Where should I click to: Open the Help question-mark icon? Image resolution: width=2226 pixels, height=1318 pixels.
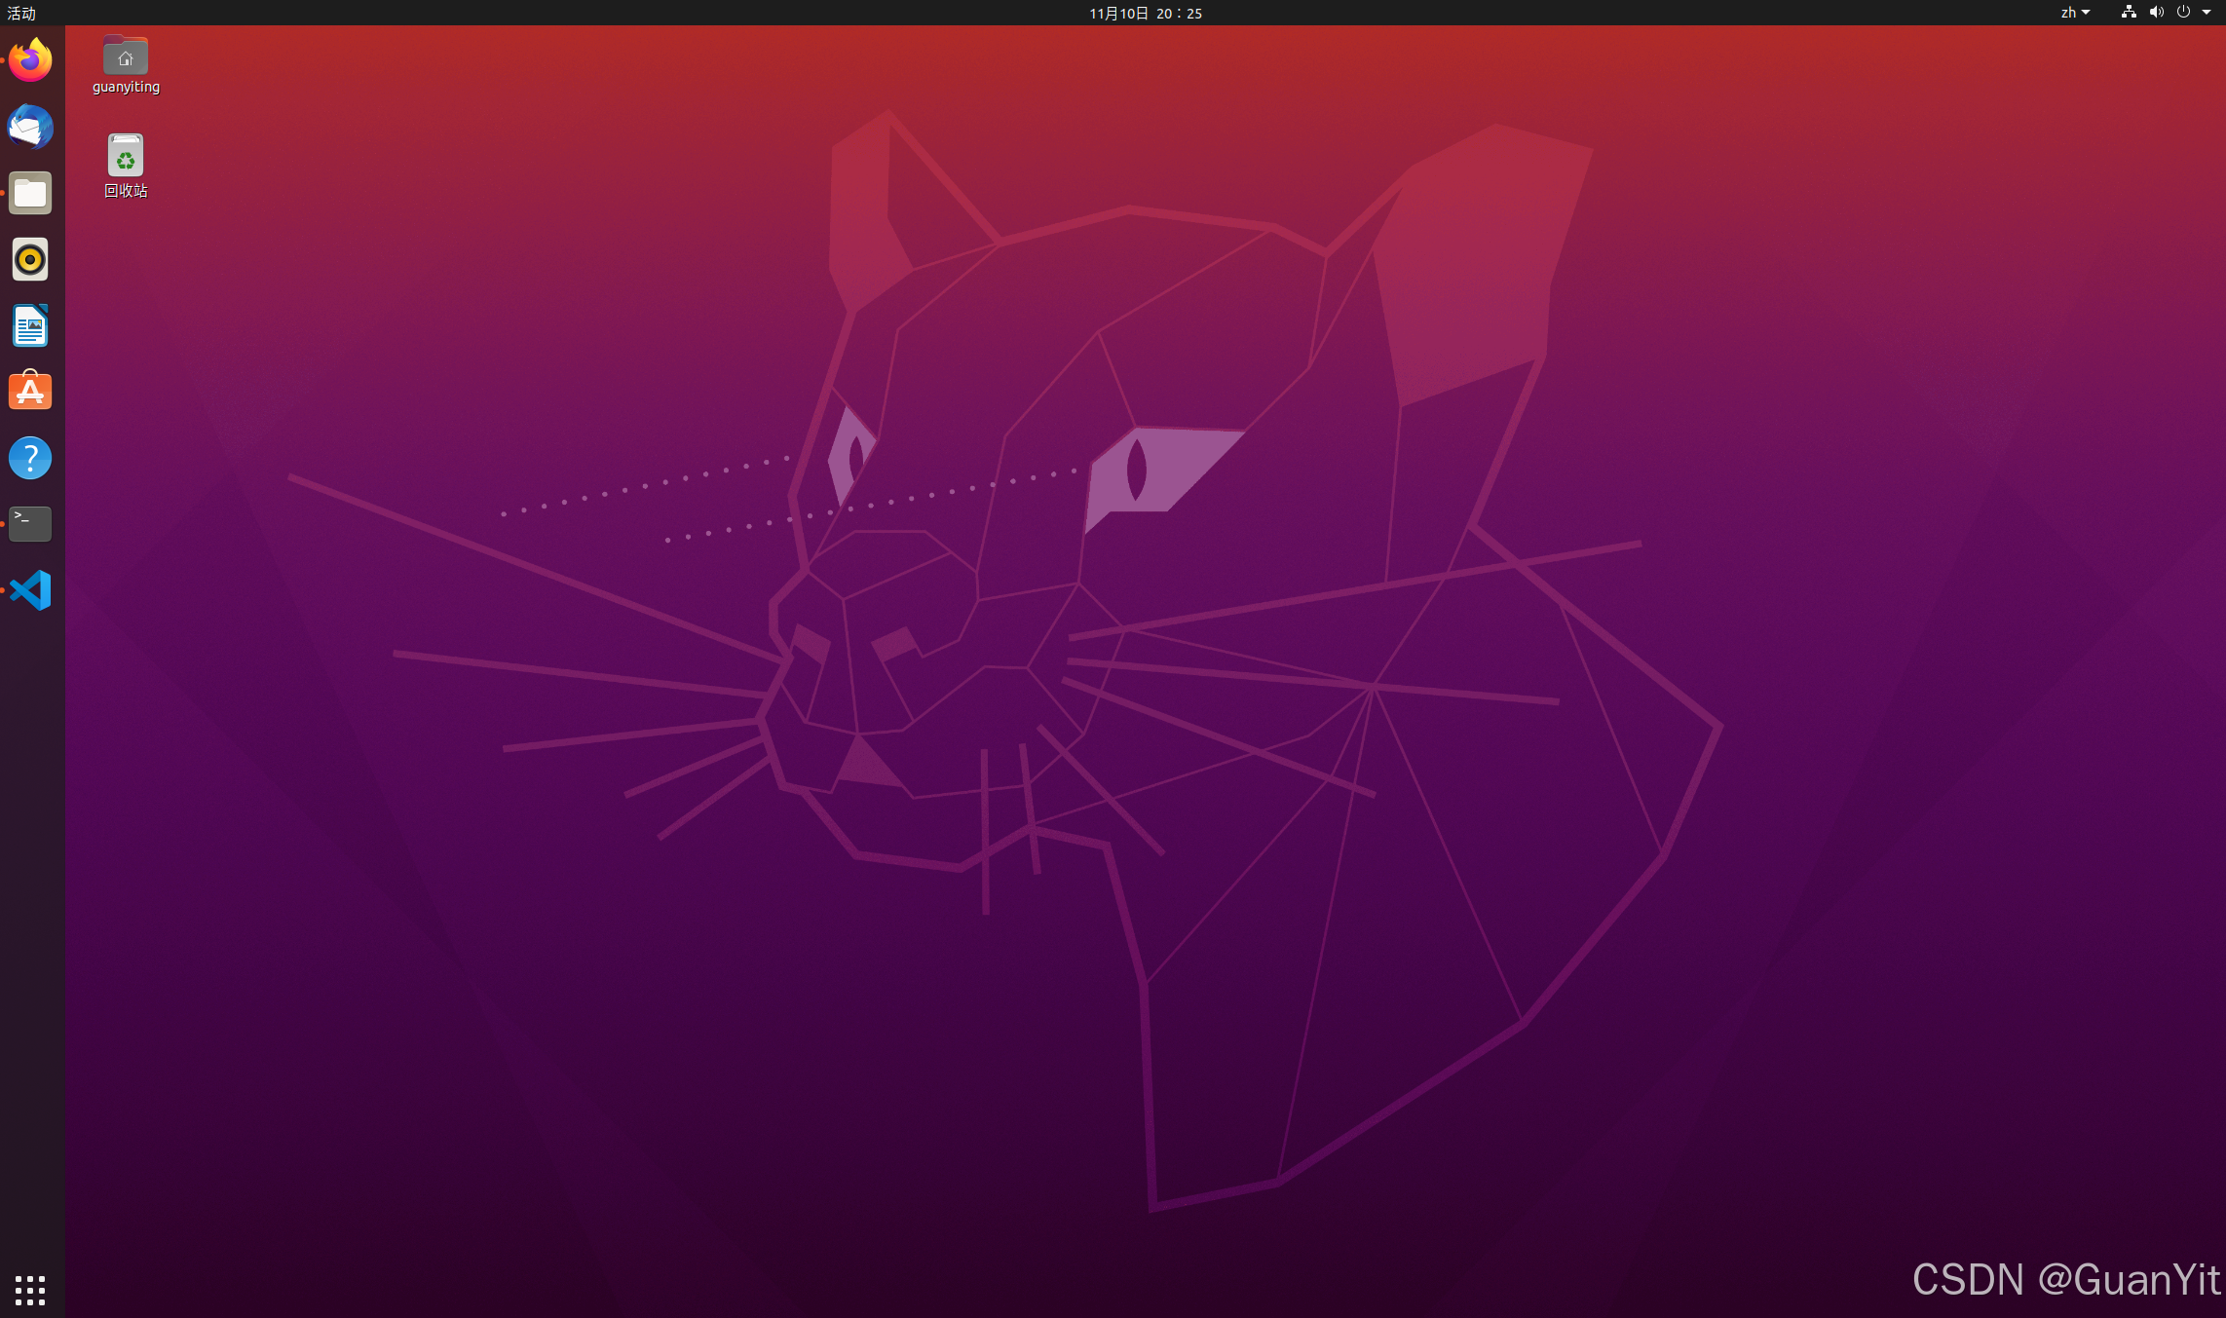coord(30,458)
